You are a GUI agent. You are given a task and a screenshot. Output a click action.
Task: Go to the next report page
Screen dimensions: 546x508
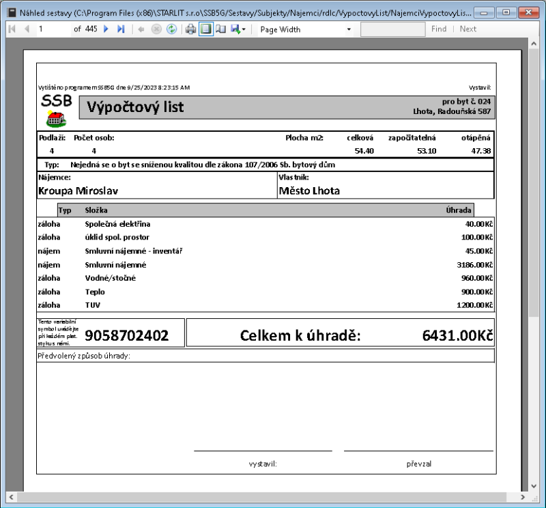point(106,29)
